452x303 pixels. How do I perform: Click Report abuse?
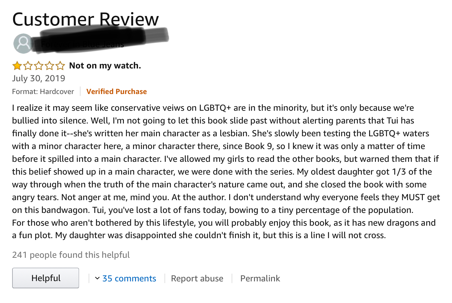[x=197, y=278]
